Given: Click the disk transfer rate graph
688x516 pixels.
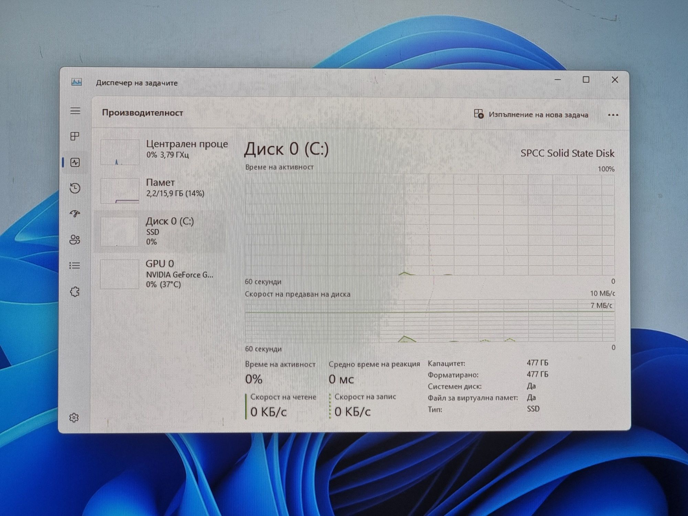Looking at the screenshot, I should [430, 321].
